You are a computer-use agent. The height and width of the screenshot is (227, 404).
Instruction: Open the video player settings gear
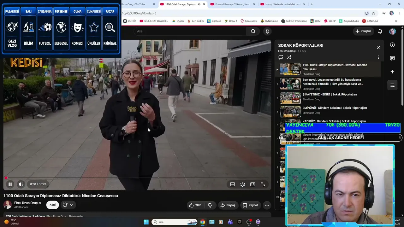[242, 184]
